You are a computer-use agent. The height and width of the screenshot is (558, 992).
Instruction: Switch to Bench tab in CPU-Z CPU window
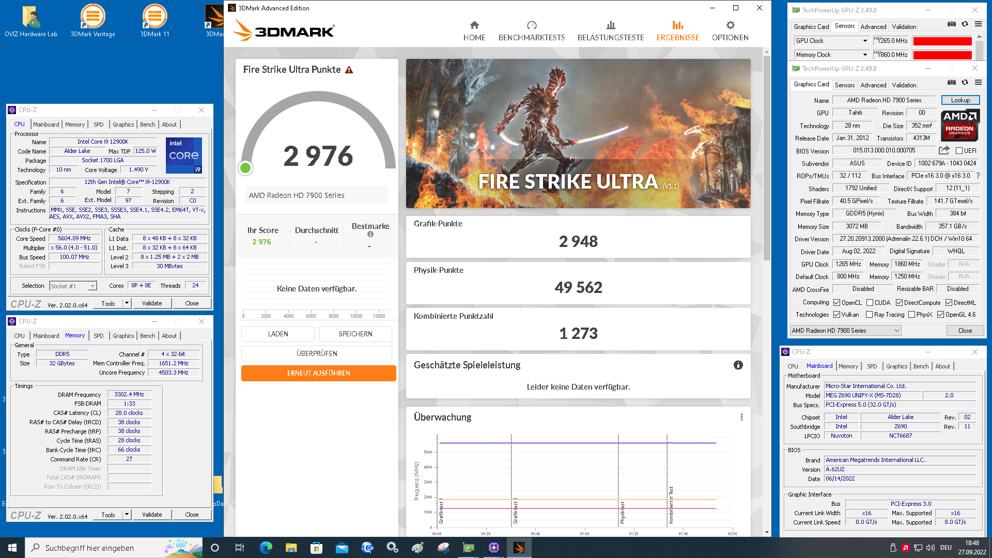pos(147,125)
